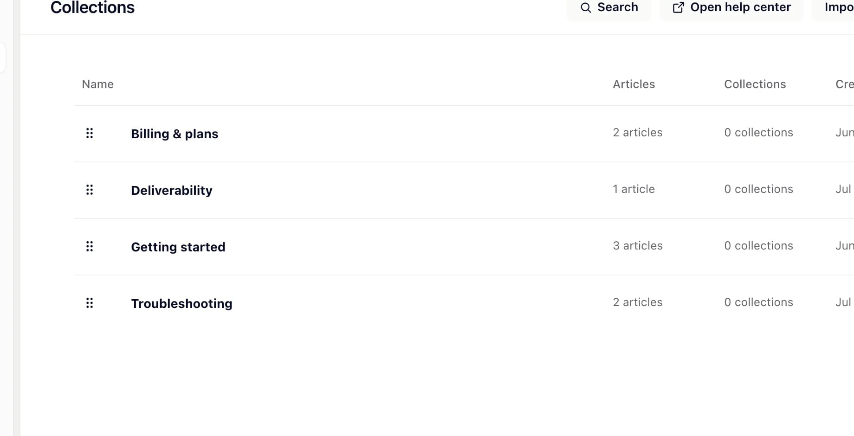Open the Troubleshooting collection
The width and height of the screenshot is (854, 436).
[x=181, y=303]
